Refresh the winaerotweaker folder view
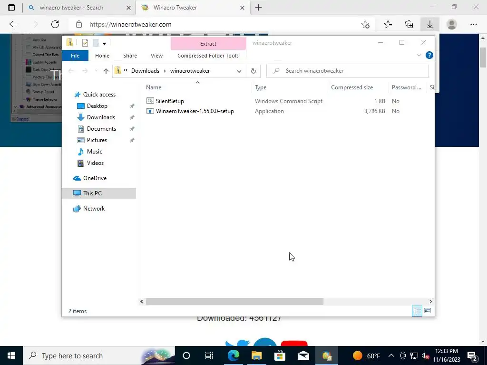This screenshot has height=365, width=487. pyautogui.click(x=253, y=71)
